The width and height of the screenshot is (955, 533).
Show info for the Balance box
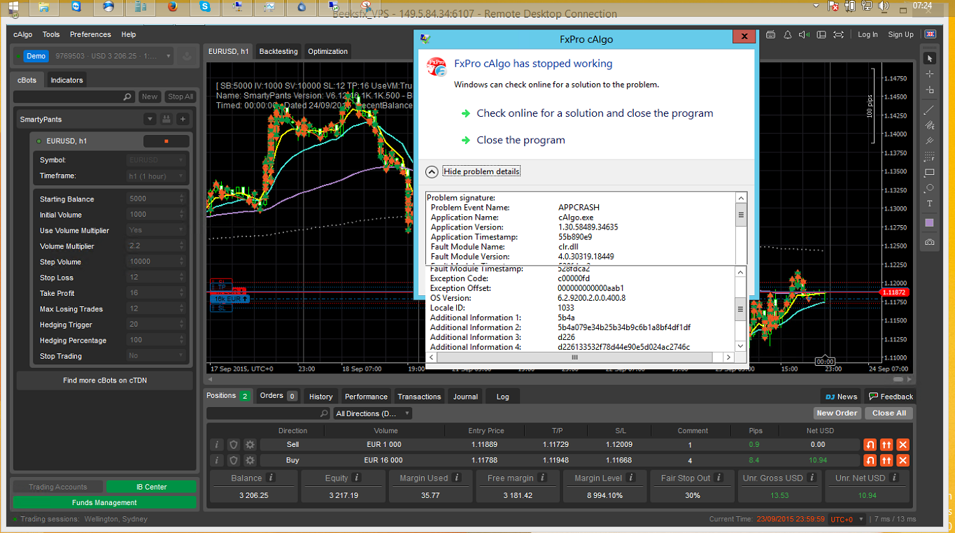click(x=271, y=478)
